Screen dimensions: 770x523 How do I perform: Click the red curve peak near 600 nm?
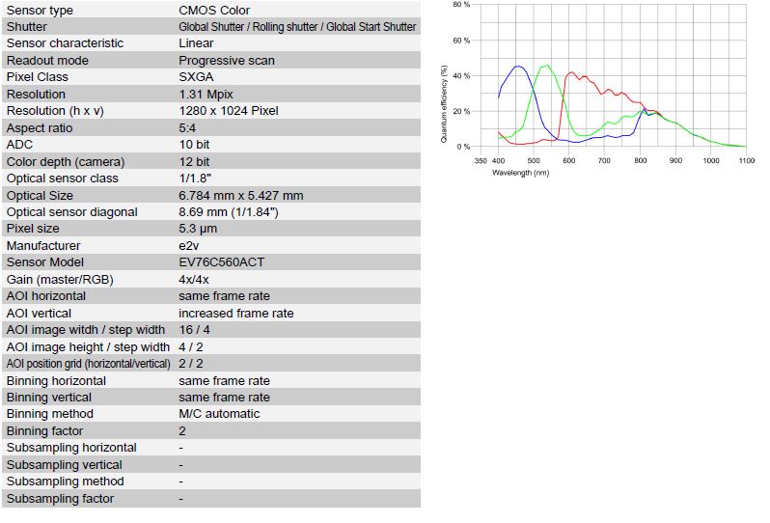[x=571, y=72]
